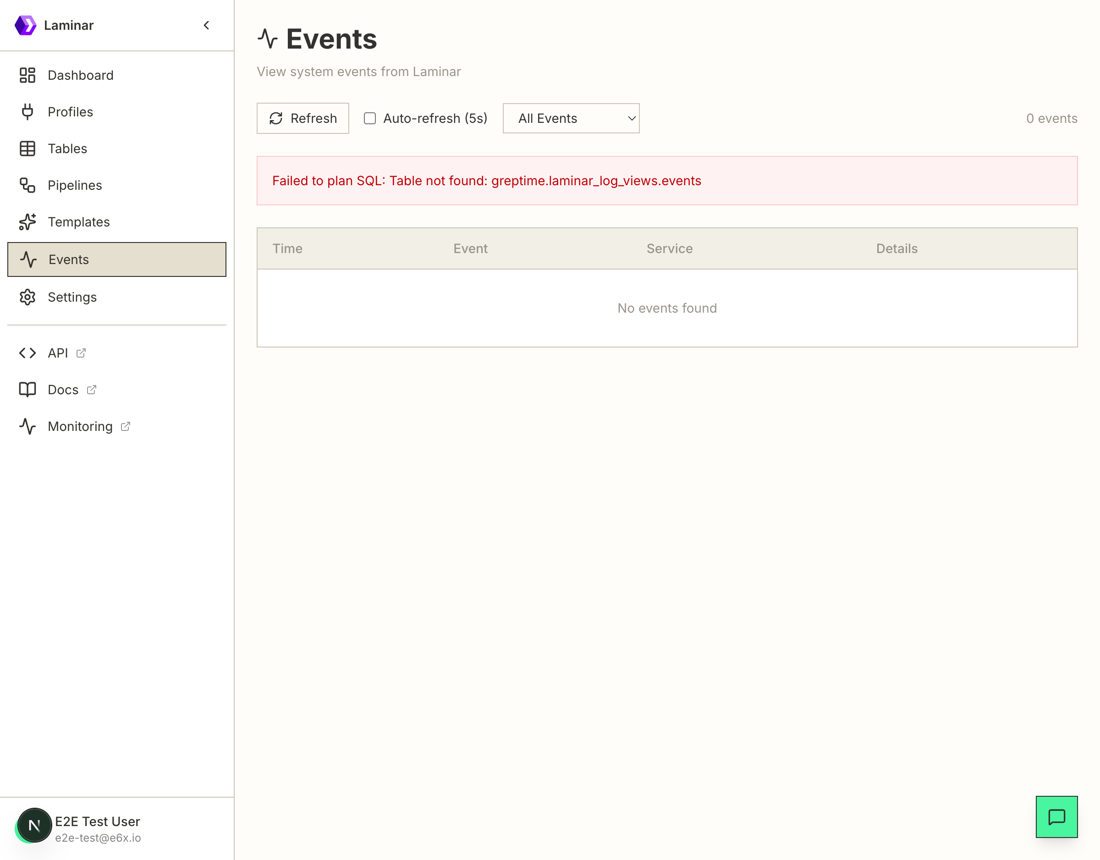The image size is (1100, 860).
Task: Navigate to the Monitoring page
Action: [x=80, y=426]
